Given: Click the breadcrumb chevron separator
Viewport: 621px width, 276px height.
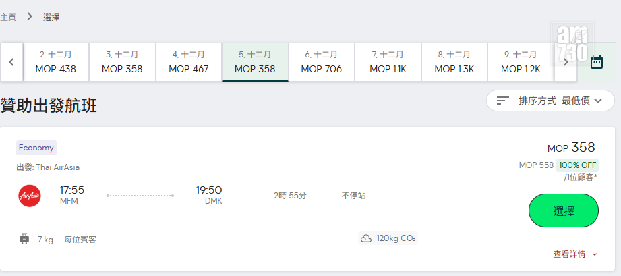Looking at the screenshot, I should click(x=30, y=16).
